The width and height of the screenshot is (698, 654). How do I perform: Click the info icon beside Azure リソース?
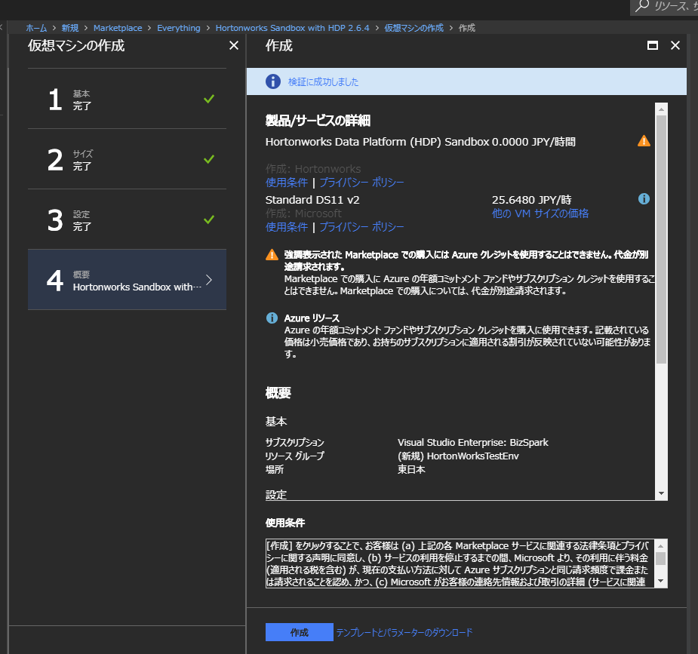tap(272, 318)
